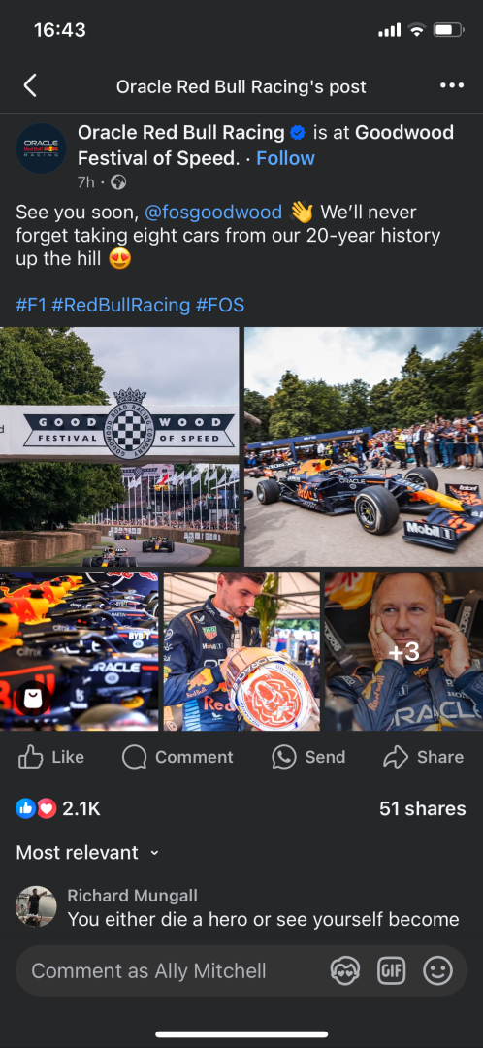Open the three-dots post options menu

[x=452, y=85]
